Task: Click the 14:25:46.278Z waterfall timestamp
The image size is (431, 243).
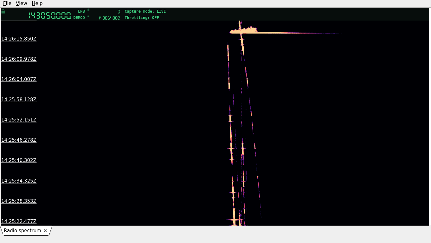Action: click(x=19, y=140)
